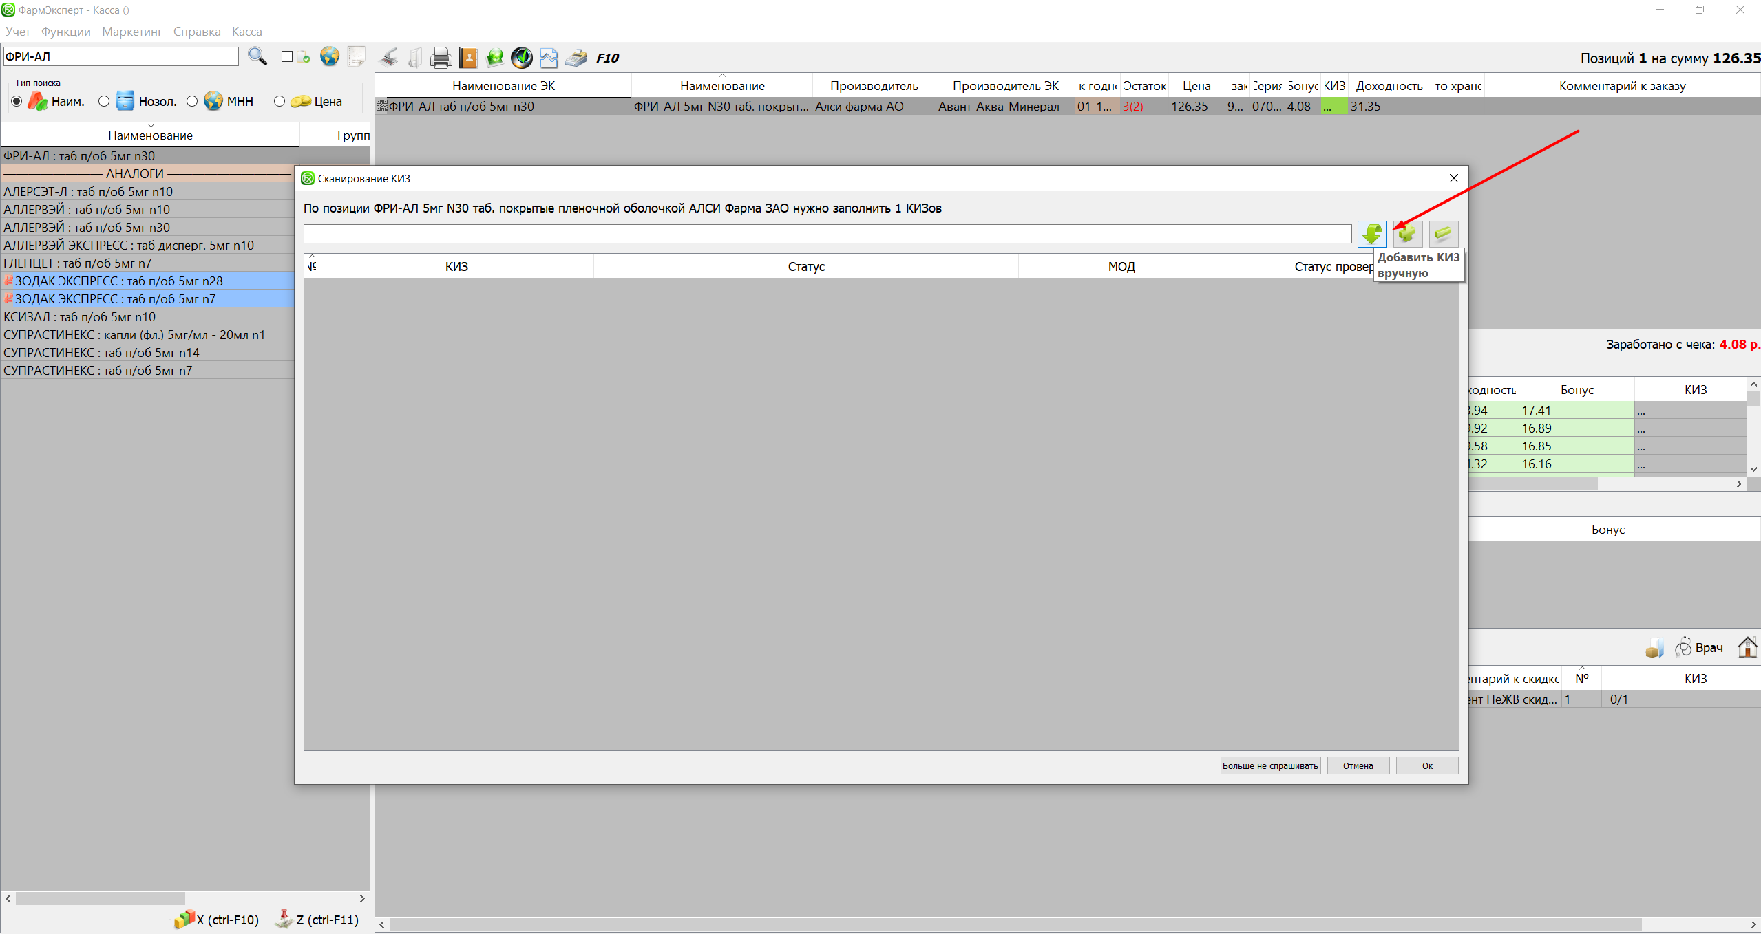The image size is (1761, 934).
Task: Sort by Наименование column in left list
Action: pos(150,135)
